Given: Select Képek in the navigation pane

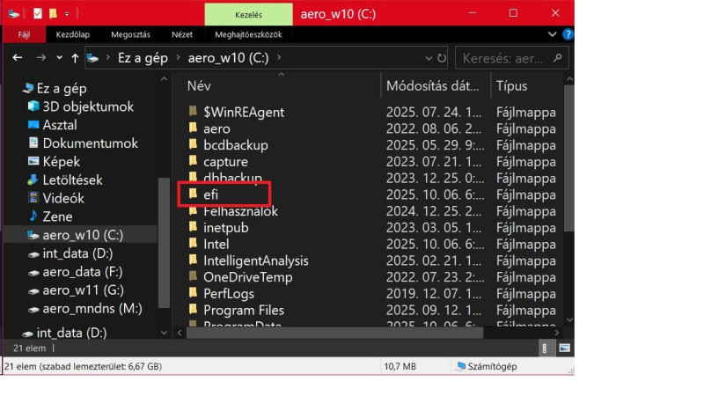Looking at the screenshot, I should point(61,162).
